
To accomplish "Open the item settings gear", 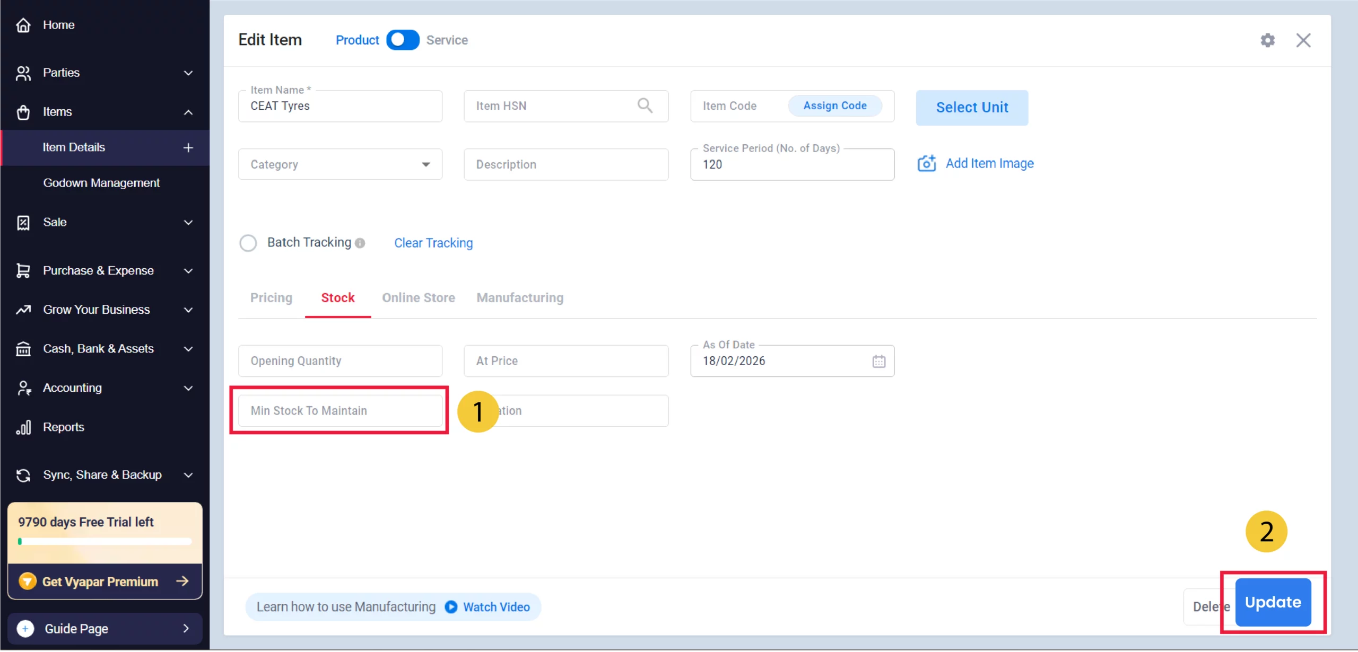I will pyautogui.click(x=1268, y=40).
